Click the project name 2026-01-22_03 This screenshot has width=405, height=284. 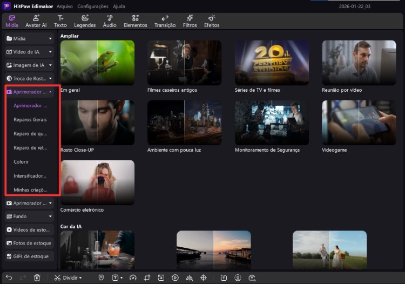355,6
